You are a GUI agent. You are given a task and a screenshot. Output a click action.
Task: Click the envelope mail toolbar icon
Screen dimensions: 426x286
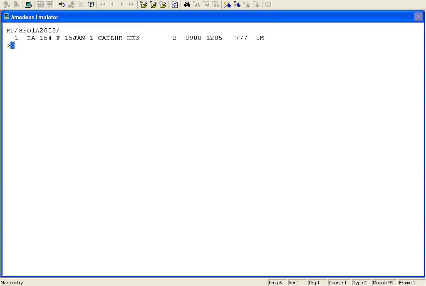(x=268, y=5)
